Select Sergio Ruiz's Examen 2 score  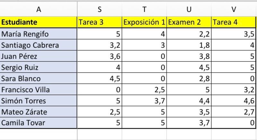tap(189, 68)
